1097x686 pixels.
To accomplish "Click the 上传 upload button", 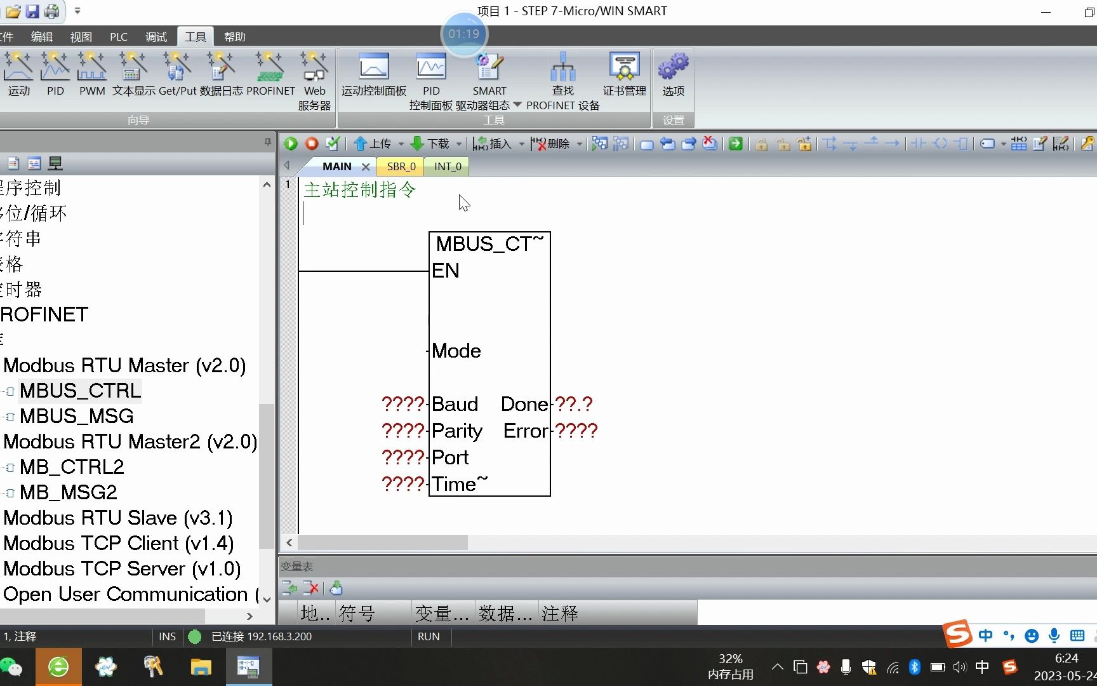I will pyautogui.click(x=373, y=144).
